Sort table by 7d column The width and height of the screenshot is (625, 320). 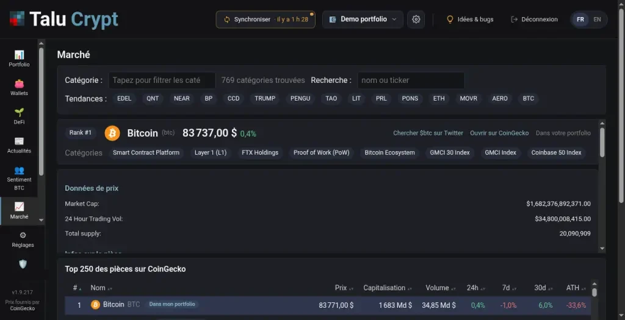point(509,288)
